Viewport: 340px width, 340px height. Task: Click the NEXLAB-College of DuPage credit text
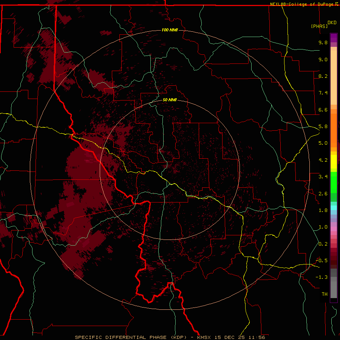pyautogui.click(x=302, y=4)
